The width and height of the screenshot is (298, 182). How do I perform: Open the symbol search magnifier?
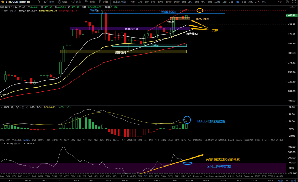point(39,2)
